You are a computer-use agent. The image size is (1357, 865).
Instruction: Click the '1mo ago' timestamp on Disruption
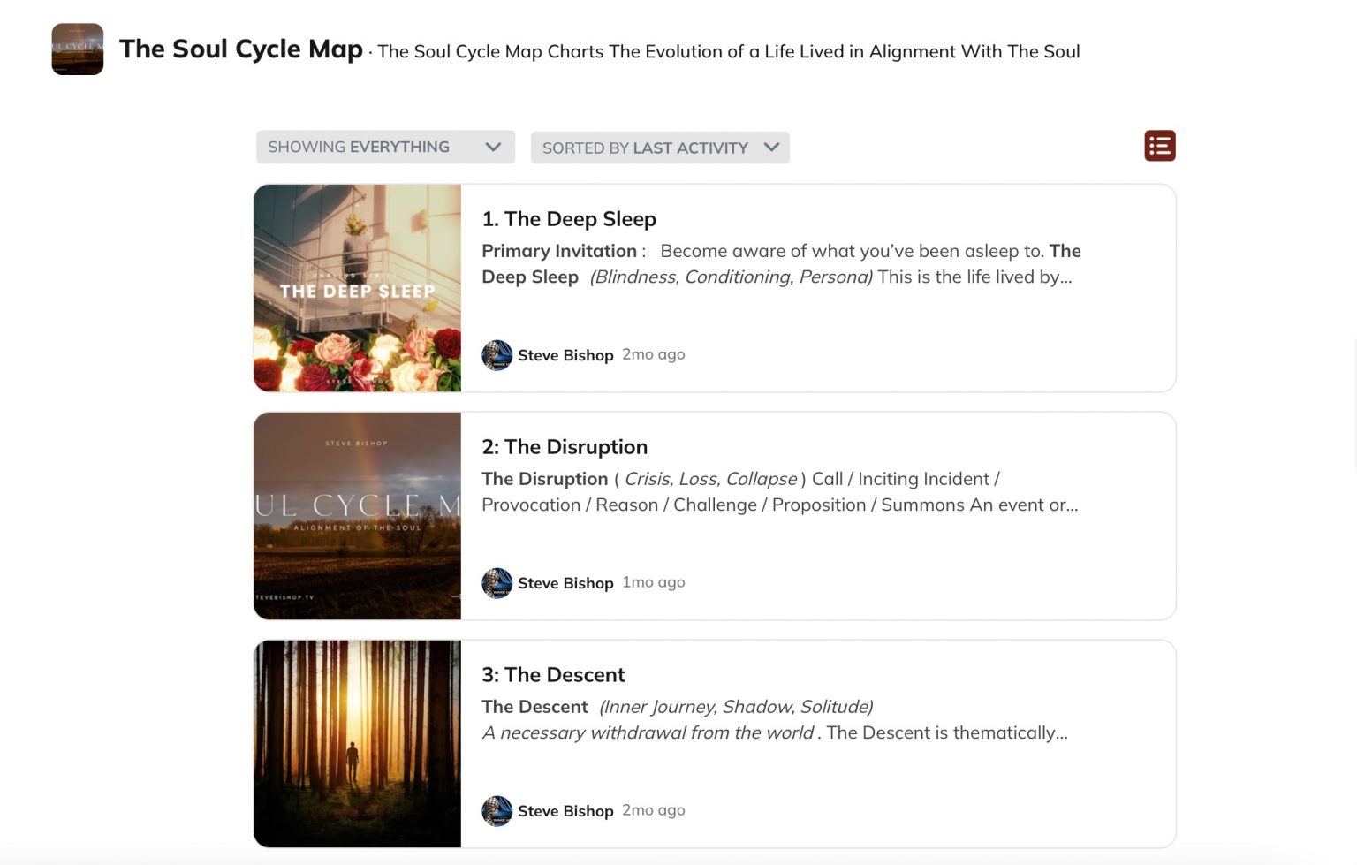click(x=654, y=582)
